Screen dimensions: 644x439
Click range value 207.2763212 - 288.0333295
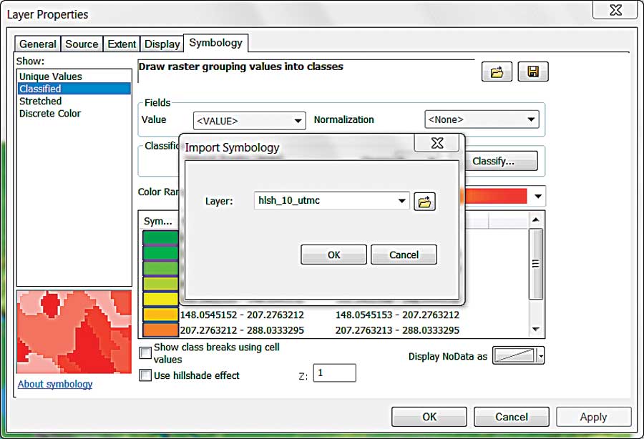242,330
